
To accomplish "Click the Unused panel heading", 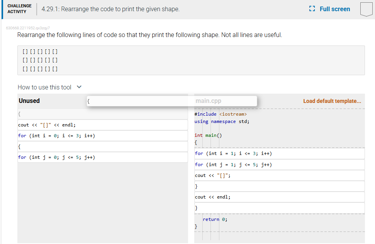I will pyautogui.click(x=29, y=101).
